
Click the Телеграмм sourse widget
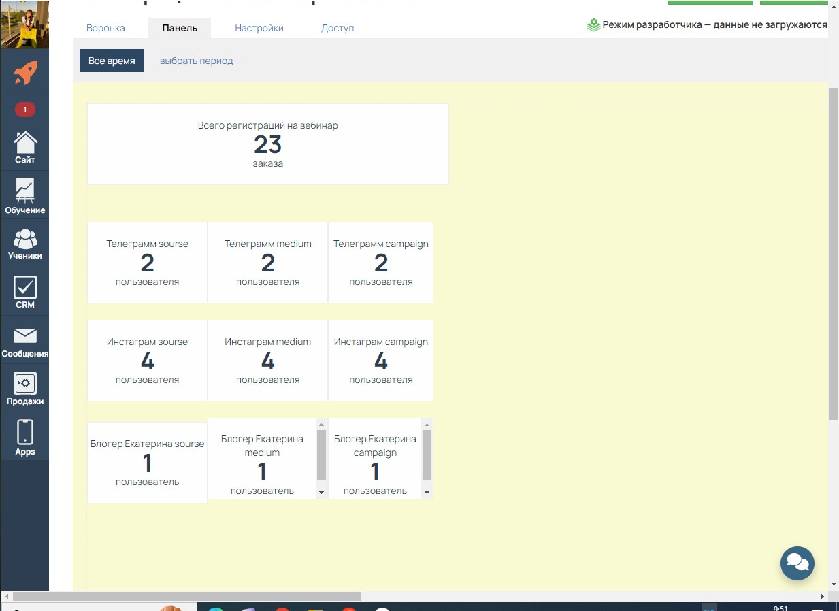(x=147, y=263)
